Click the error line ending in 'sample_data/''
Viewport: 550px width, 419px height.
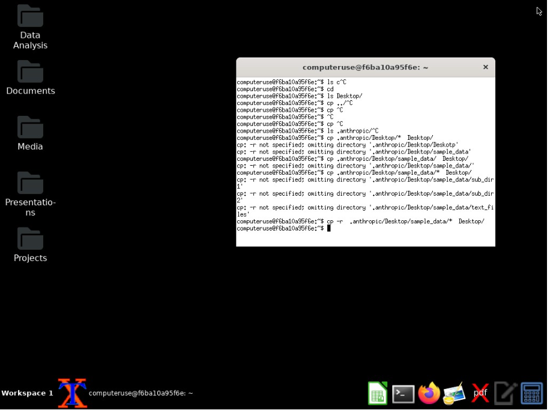click(x=357, y=166)
